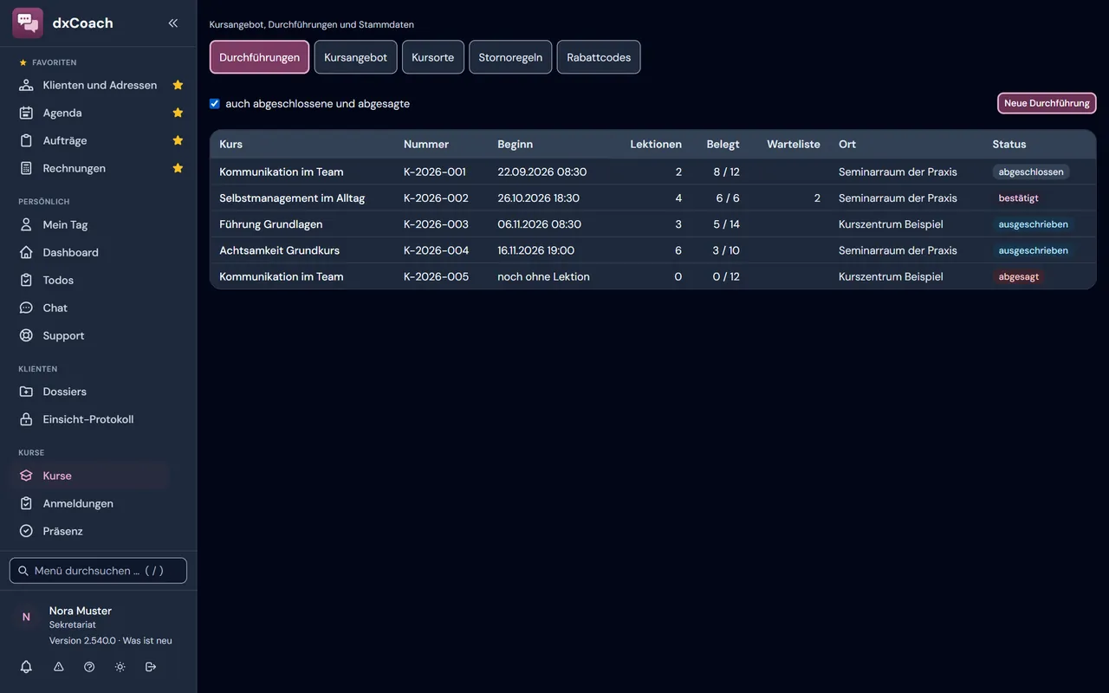Click the dxCoach logo icon

pyautogui.click(x=28, y=23)
